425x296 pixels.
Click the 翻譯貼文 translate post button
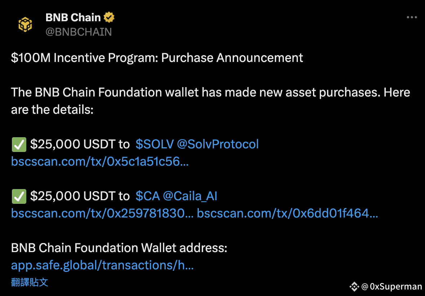click(x=30, y=282)
